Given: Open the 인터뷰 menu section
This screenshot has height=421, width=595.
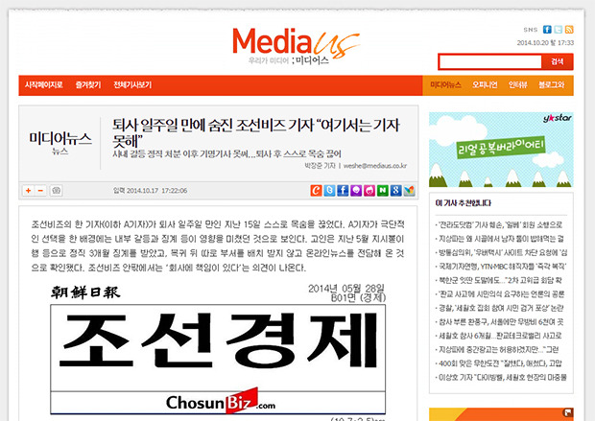Looking at the screenshot, I should [x=518, y=85].
